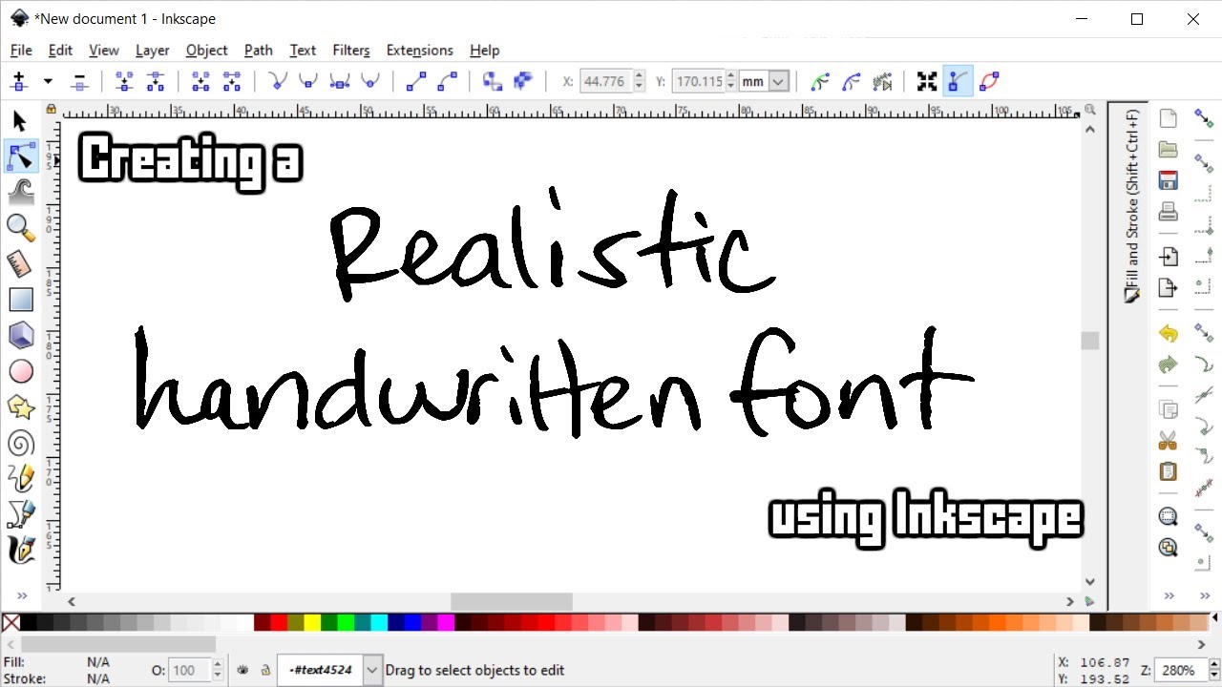The image size is (1222, 687).
Task: Click the Redo arrow icon
Action: point(1168,364)
